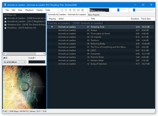Click the track number '...' column header

click(88, 19)
